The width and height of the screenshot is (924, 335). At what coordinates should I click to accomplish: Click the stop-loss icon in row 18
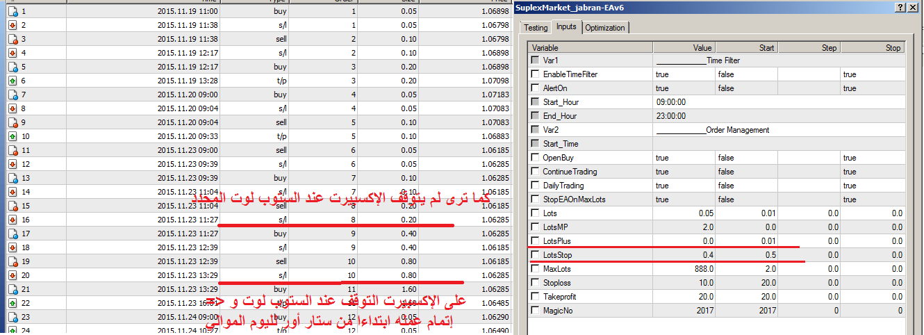click(x=13, y=247)
